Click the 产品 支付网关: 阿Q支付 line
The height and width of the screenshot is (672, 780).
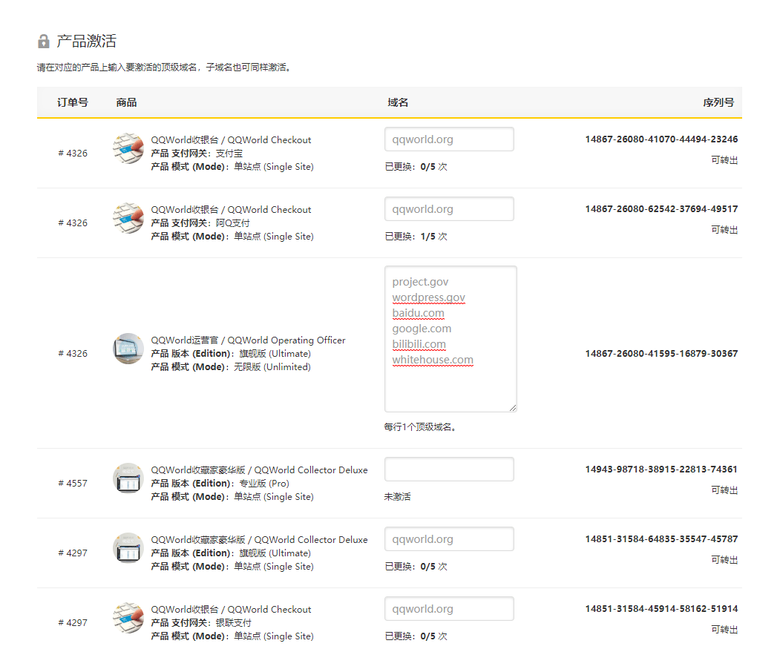pos(200,223)
